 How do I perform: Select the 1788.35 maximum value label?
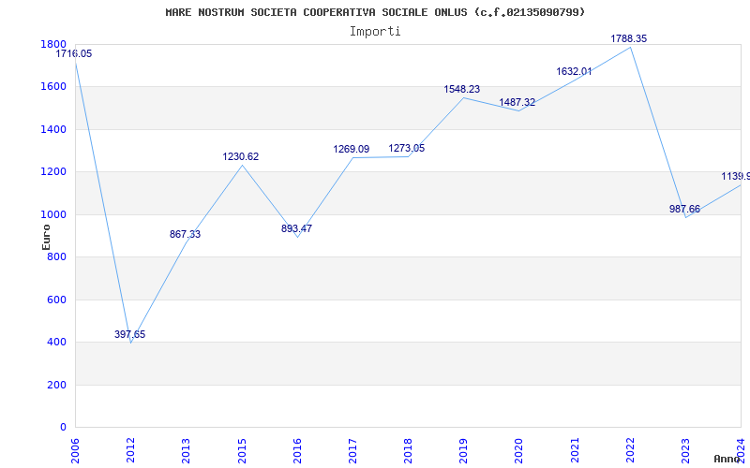point(629,38)
